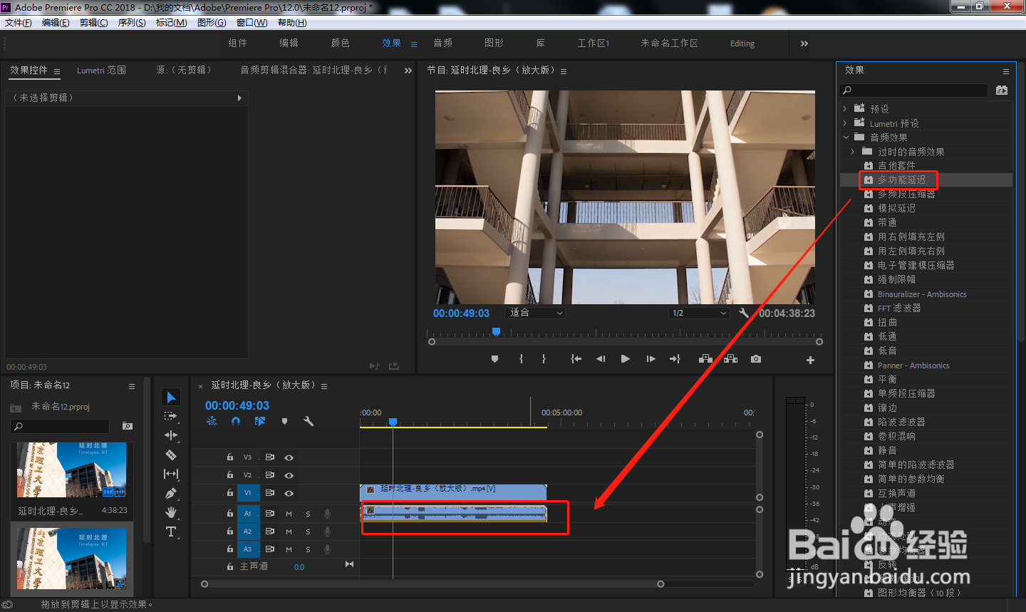Screen dimensions: 1026x612
Task: Select the Type tool
Action: [171, 531]
